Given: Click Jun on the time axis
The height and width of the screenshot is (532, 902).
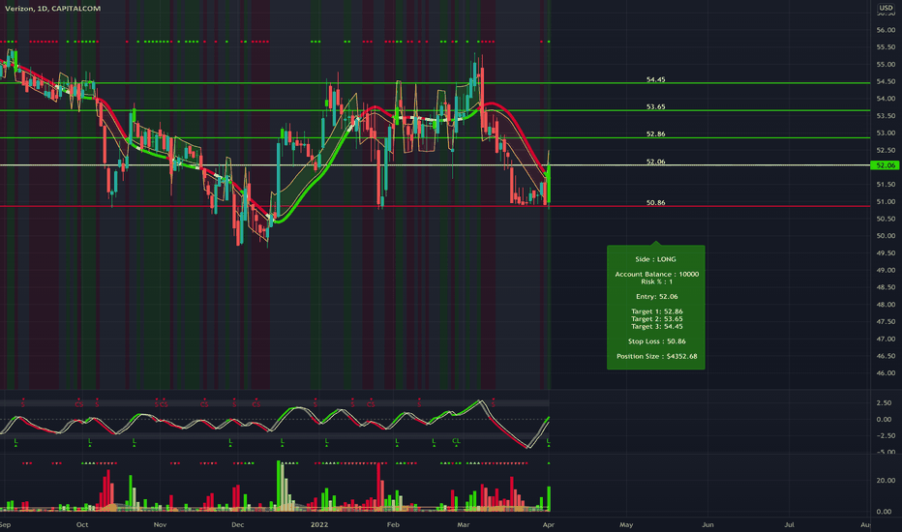Looking at the screenshot, I should click(x=707, y=524).
